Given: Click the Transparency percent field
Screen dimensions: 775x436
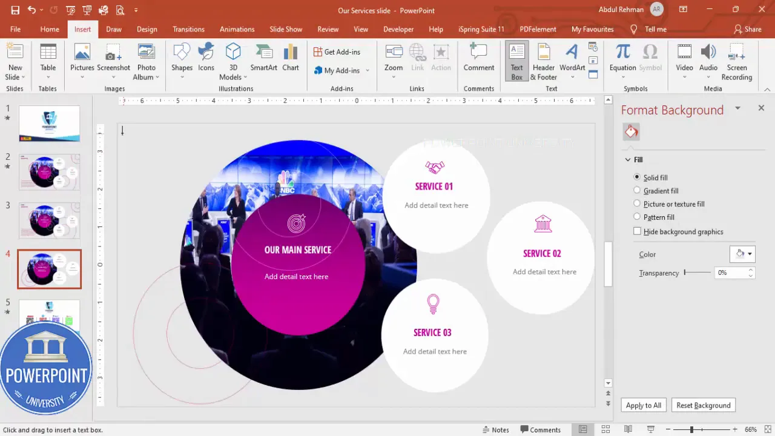Looking at the screenshot, I should click(x=731, y=272).
